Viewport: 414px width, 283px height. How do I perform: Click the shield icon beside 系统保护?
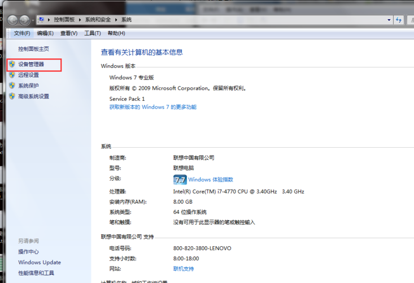pyautogui.click(x=12, y=85)
